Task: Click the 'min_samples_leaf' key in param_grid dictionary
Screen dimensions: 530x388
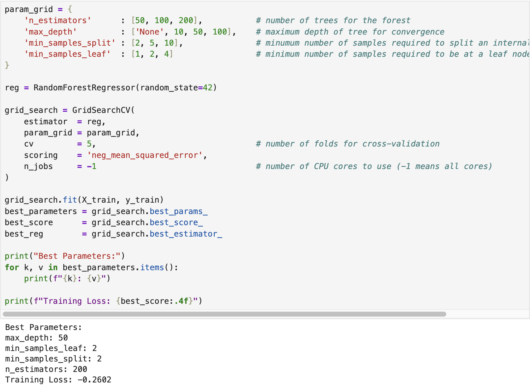Action: (67, 54)
